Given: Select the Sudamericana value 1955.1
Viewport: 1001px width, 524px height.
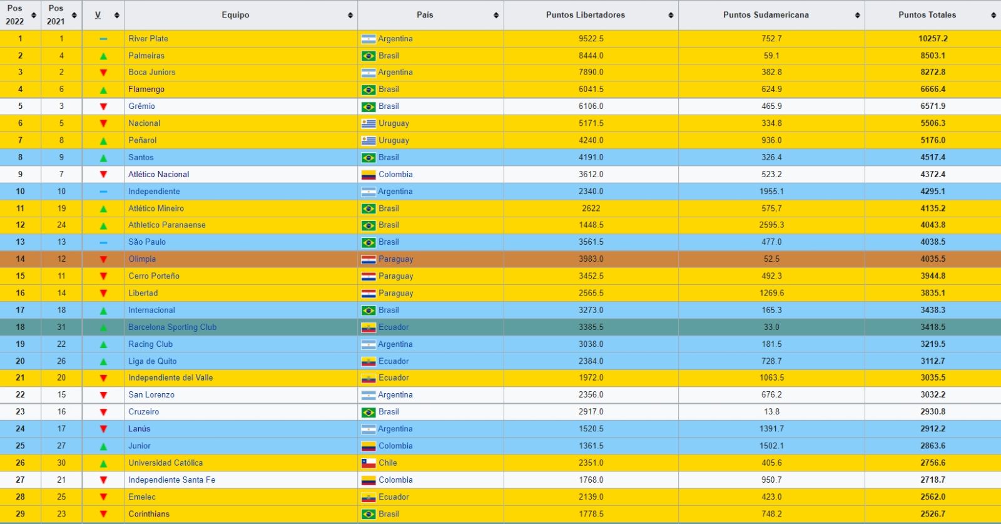Looking at the screenshot, I should pyautogui.click(x=772, y=192).
